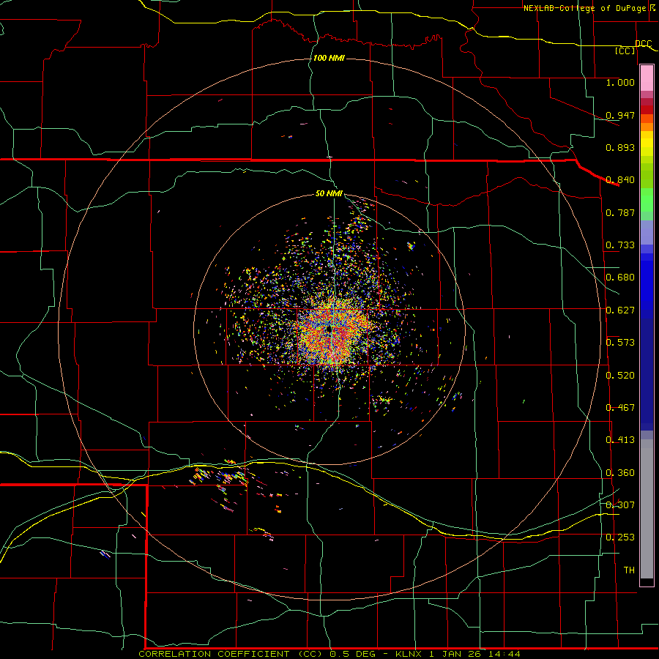Click the DCC label above the color scale
Image resolution: width=659 pixels, height=659 pixels.
coord(643,43)
